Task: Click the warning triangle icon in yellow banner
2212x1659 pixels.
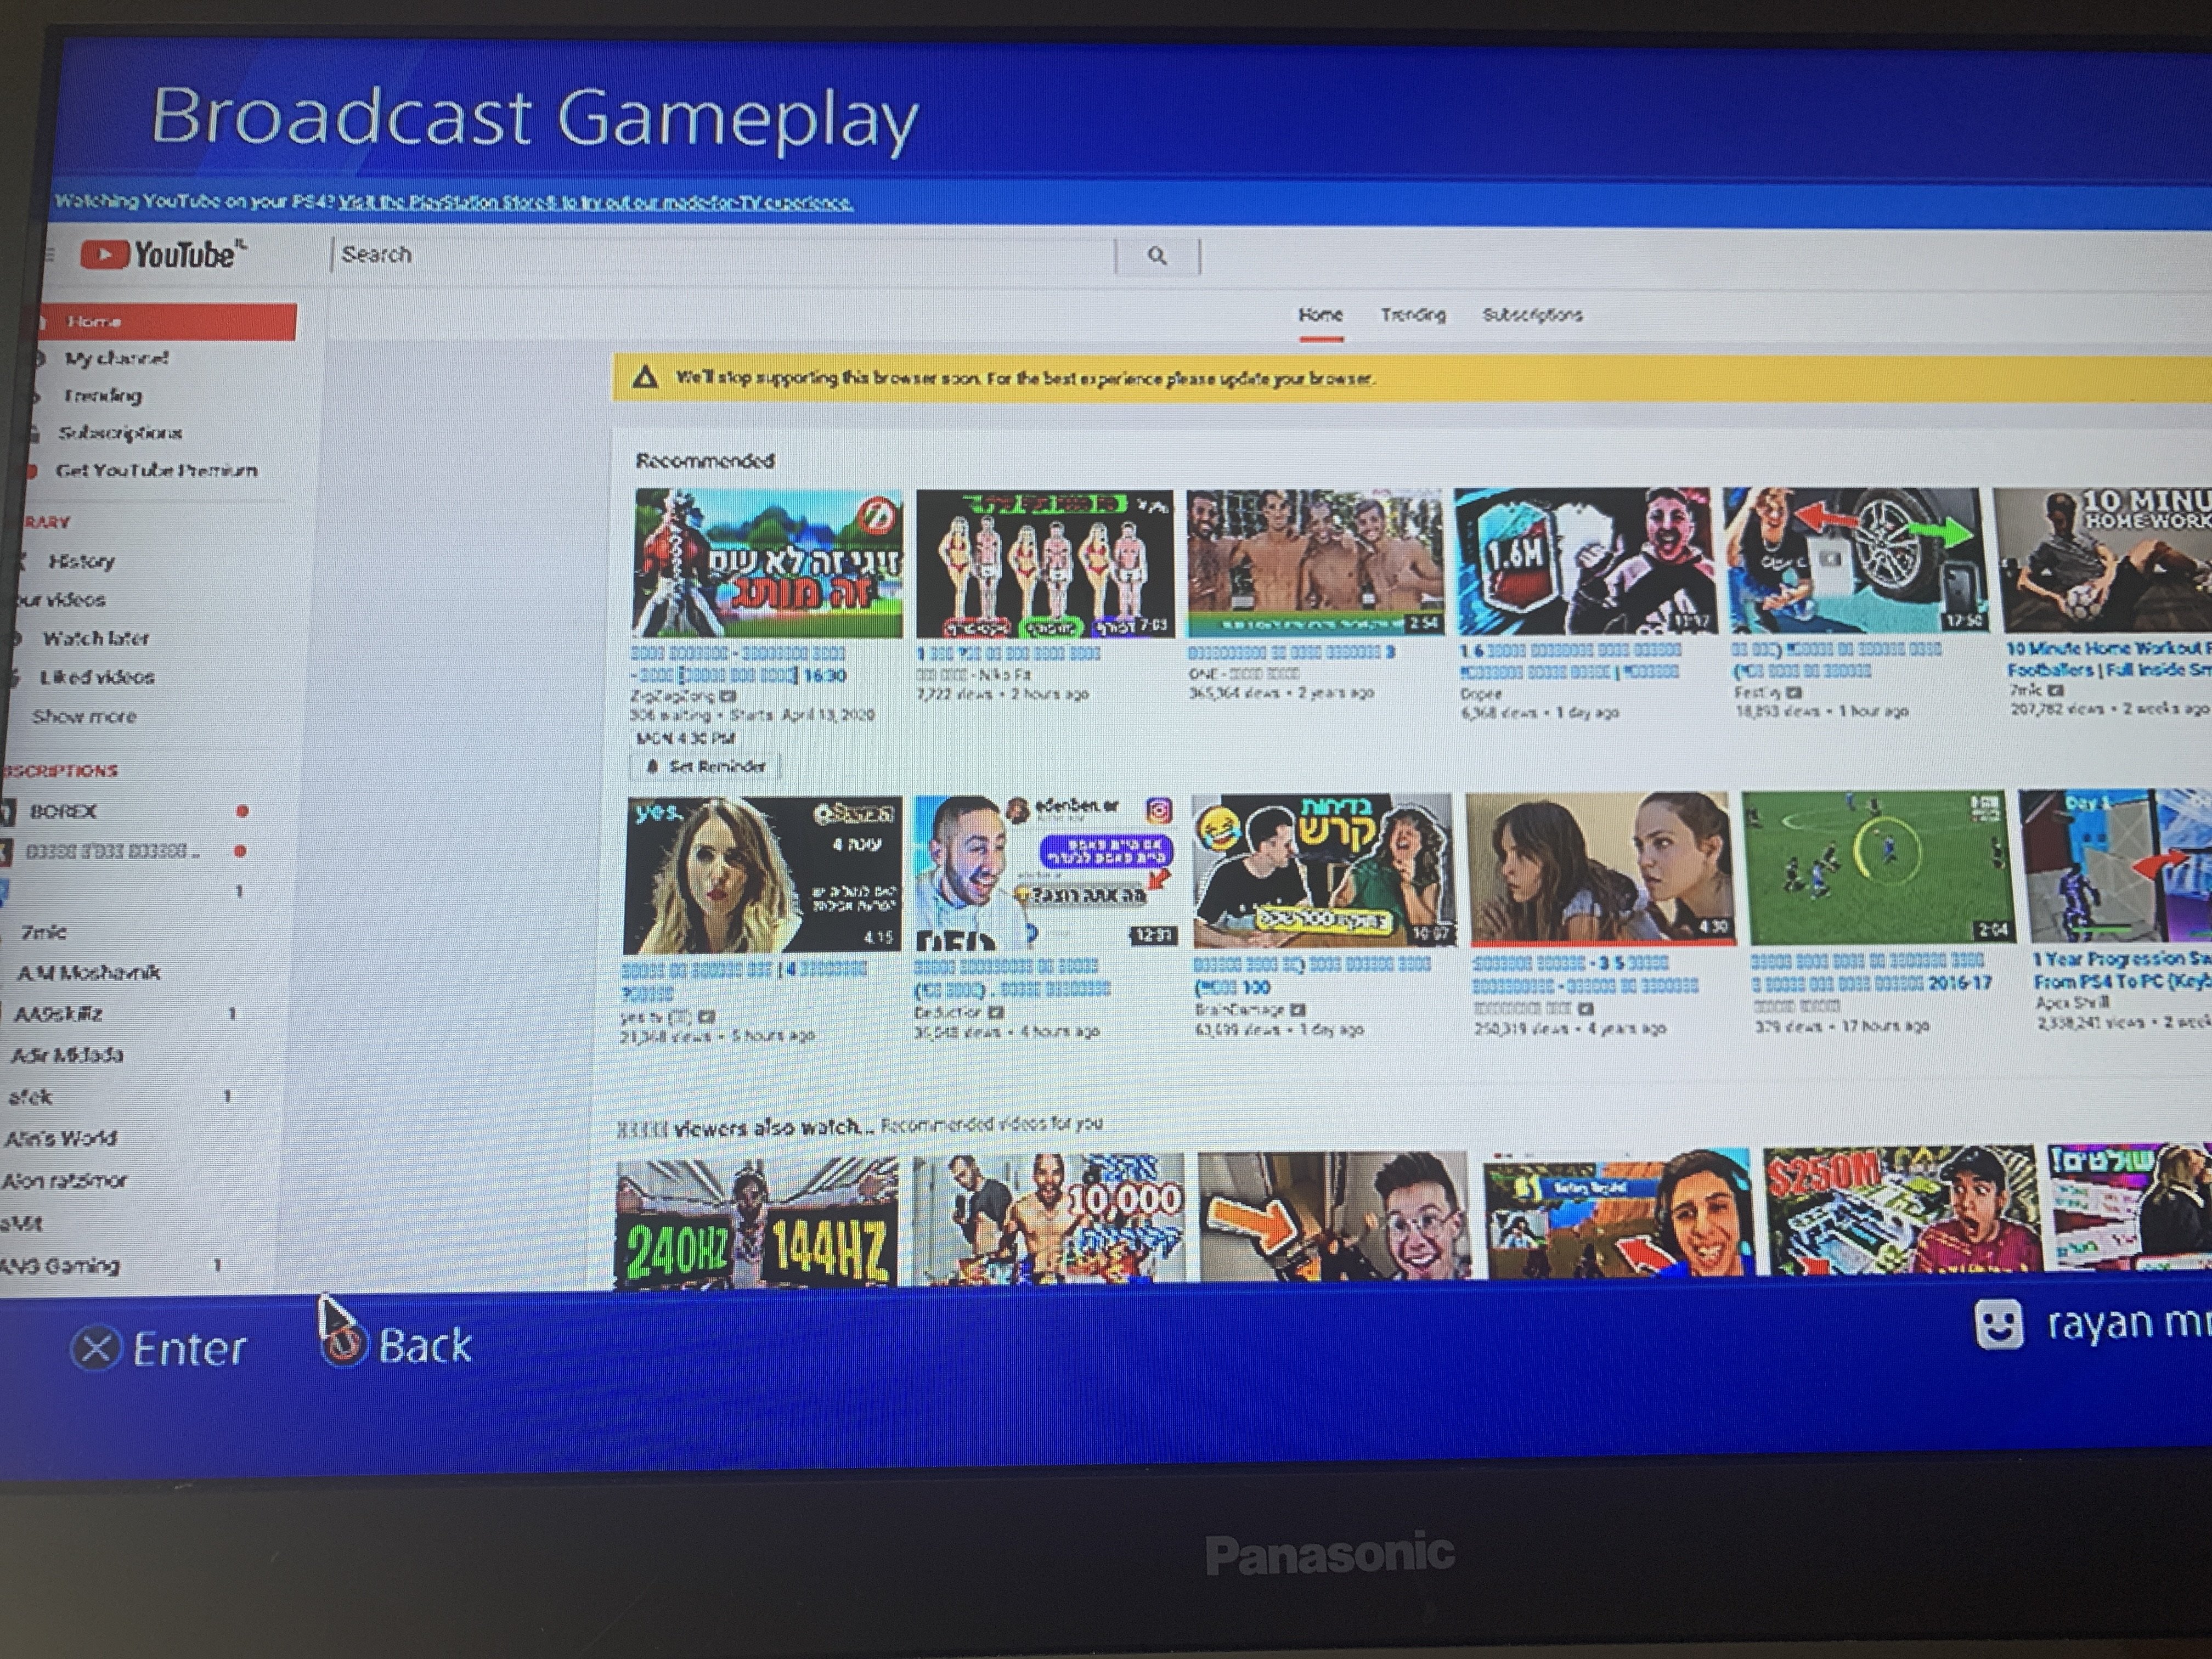Action: pos(645,378)
